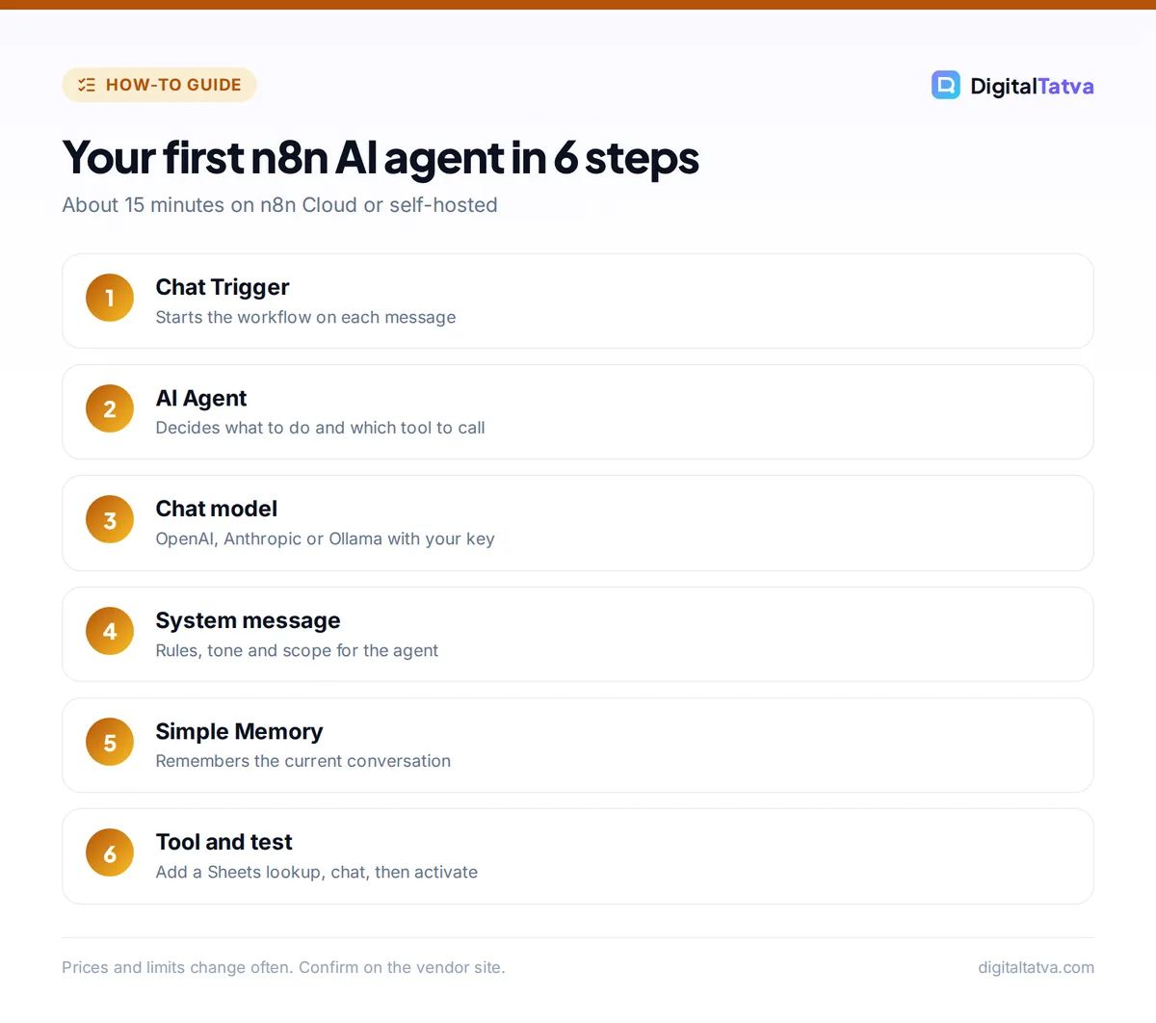1156x1023 pixels.
Task: Click the checklist icon in How-To Guide badge
Action: click(x=87, y=85)
